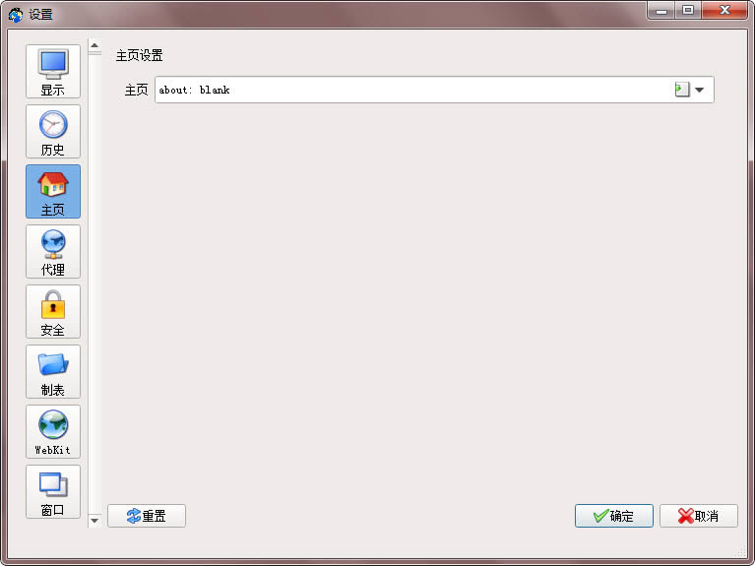Open the 窗口 (Window) settings category
755x566 pixels.
pos(53,492)
